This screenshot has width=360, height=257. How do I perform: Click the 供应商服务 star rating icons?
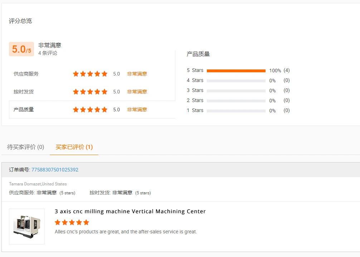pyautogui.click(x=90, y=74)
